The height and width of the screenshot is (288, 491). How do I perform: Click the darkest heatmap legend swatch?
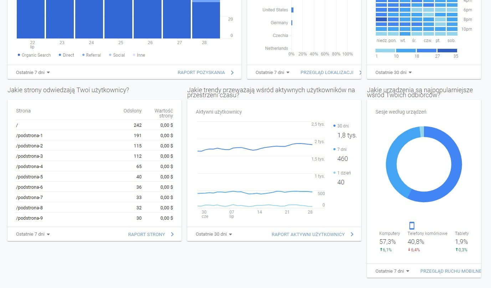click(447, 51)
